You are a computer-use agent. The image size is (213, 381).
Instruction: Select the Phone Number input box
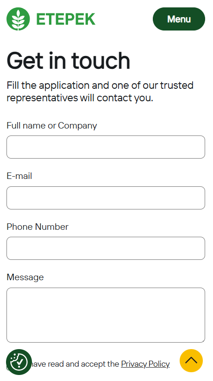106,248
